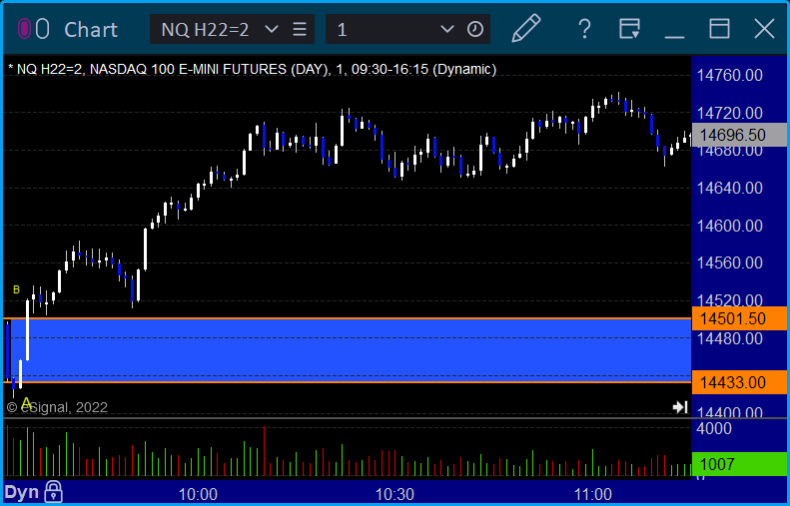The image size is (790, 506).
Task: Click the 14560.00 price axis label
Action: pyautogui.click(x=729, y=262)
